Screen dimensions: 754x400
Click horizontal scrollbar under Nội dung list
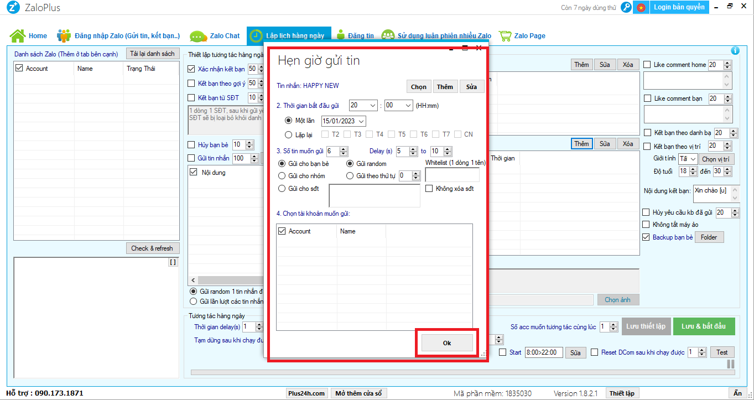[227, 280]
